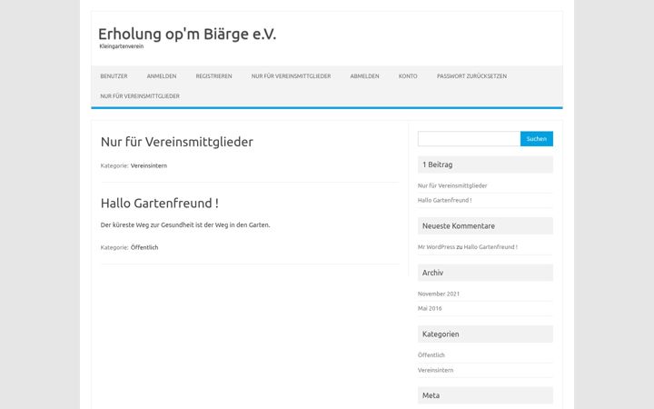Click the Suchen search button
Viewport: 654px width, 409px height.
[x=537, y=138]
